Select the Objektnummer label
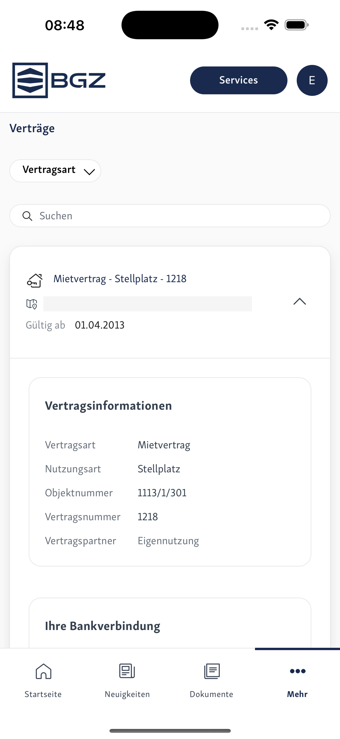 click(x=79, y=493)
